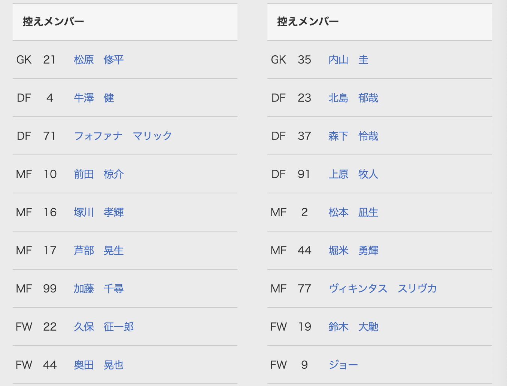Open the 加藤 千尋 profile link
This screenshot has height=386, width=507.
coord(99,289)
